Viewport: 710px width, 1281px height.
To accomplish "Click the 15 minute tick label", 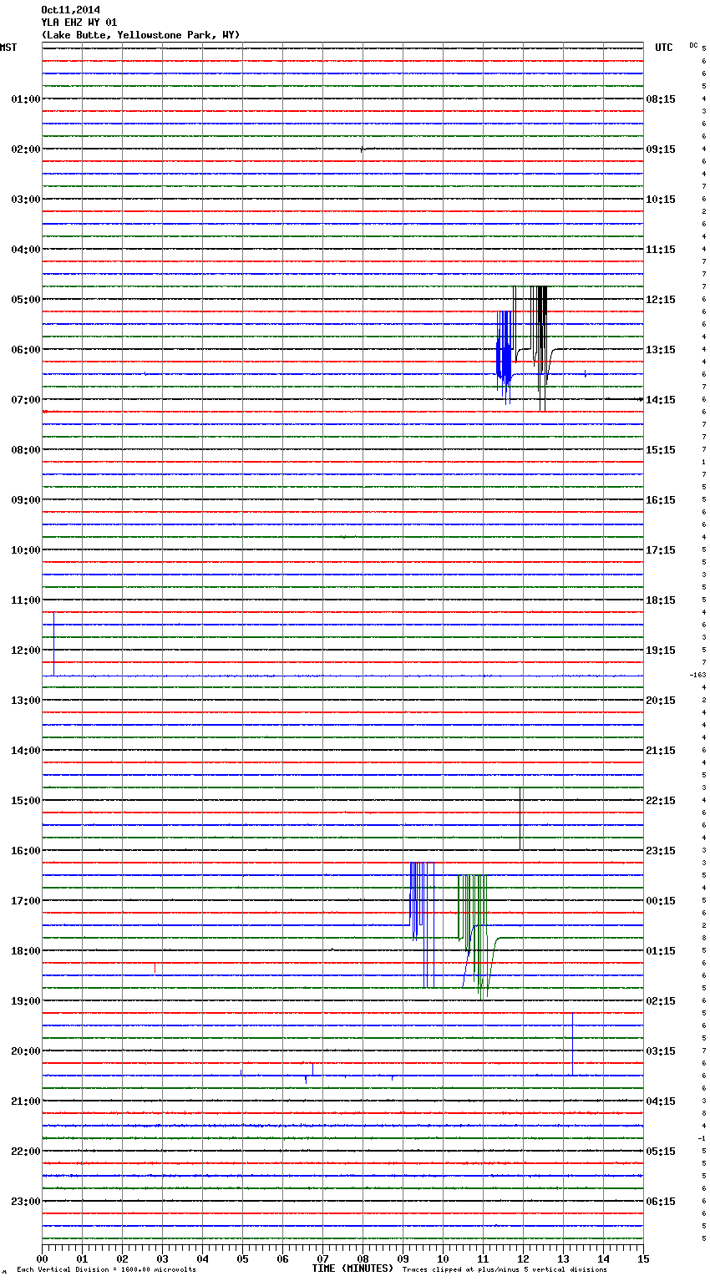I will coord(643,1258).
